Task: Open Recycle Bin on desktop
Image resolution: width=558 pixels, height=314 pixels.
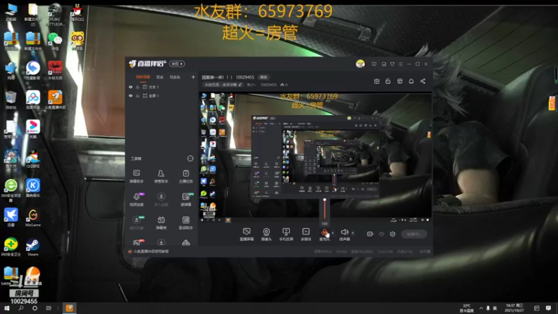Action: pos(10,100)
